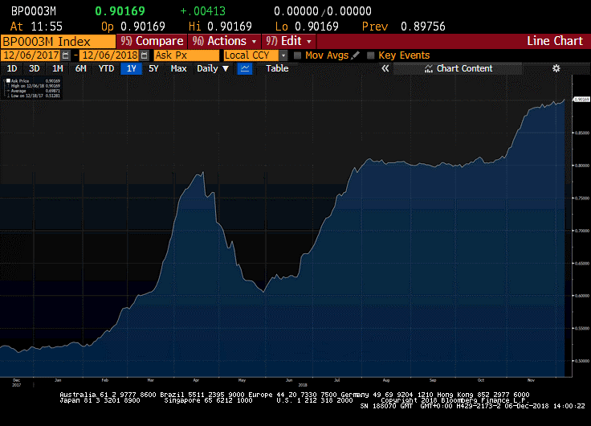The width and height of the screenshot is (591, 426).
Task: Open the Table view
Action: click(277, 68)
